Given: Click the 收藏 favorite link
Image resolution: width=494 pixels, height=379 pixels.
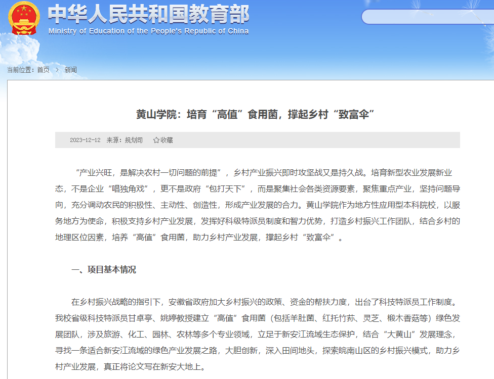Looking at the screenshot, I should (167, 140).
